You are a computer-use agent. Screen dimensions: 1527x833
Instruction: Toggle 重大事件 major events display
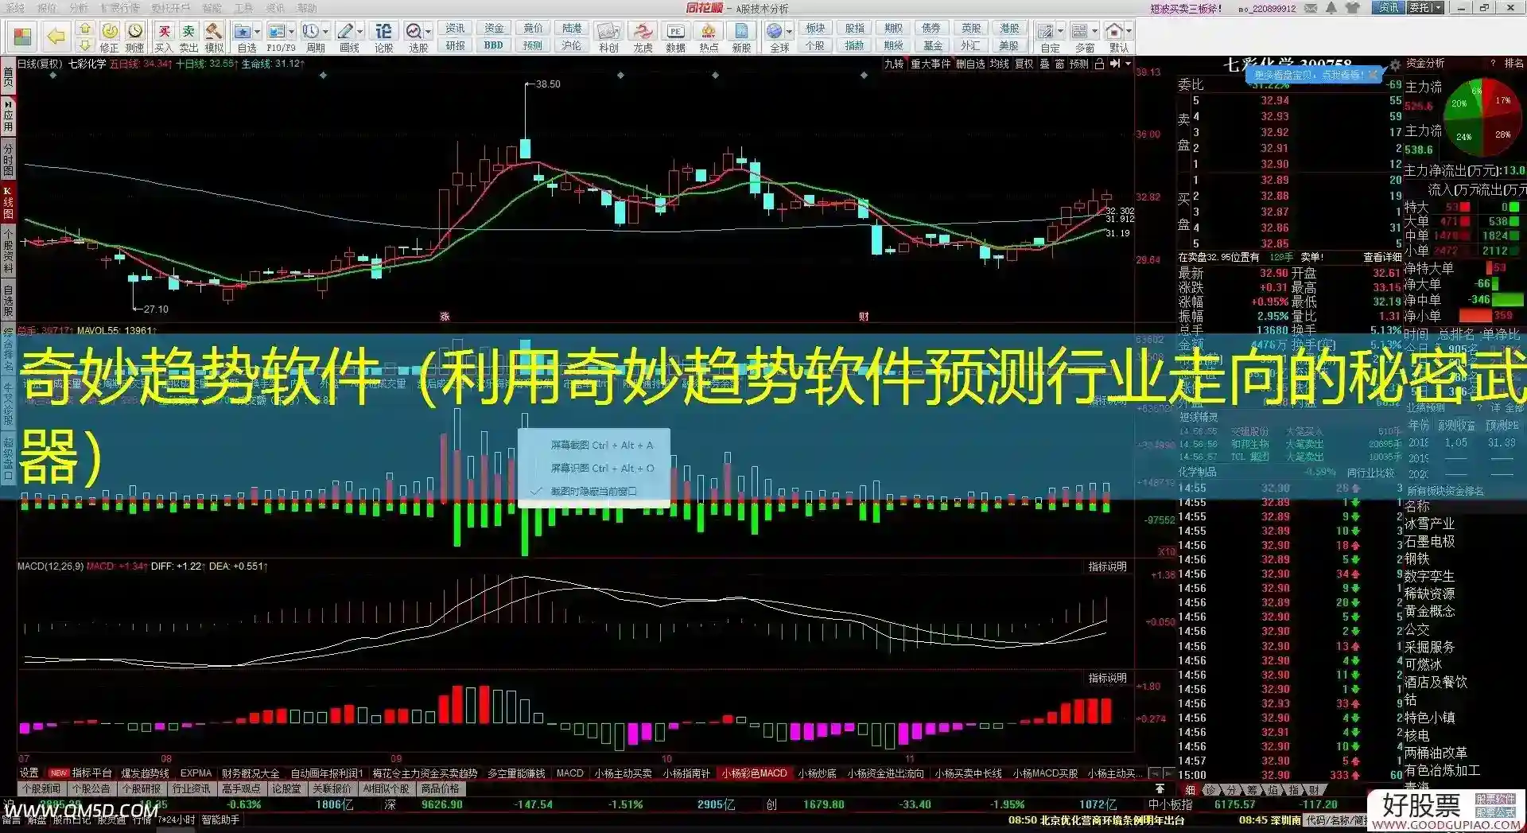(x=931, y=64)
